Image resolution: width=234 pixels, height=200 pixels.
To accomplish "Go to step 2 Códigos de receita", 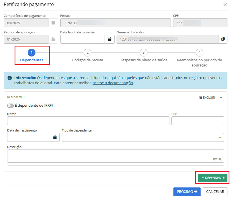I will [87, 53].
